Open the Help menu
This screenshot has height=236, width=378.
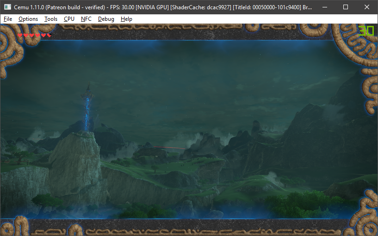[126, 19]
